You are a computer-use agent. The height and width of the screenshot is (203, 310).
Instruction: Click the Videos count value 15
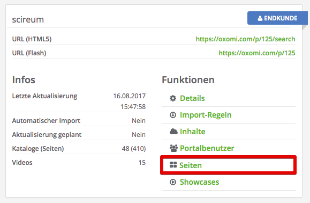[x=142, y=163]
